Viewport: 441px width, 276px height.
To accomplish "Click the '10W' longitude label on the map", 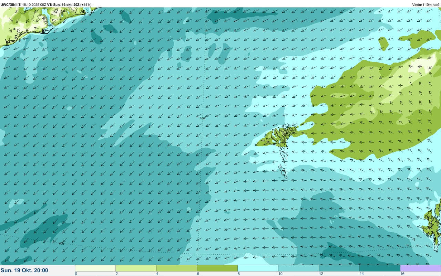I will click(x=203, y=118).
